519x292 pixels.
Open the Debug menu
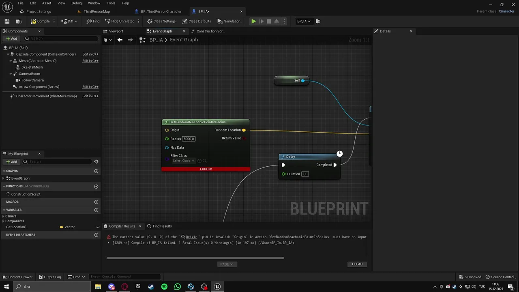coord(77,3)
